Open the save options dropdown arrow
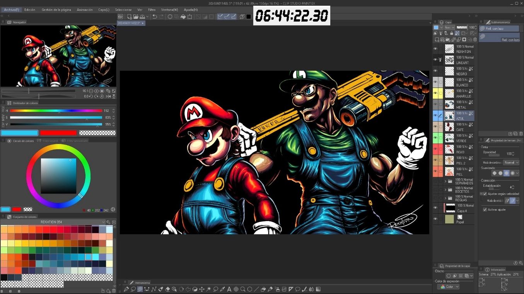Image resolution: width=524 pixels, height=294 pixels. (x=147, y=17)
